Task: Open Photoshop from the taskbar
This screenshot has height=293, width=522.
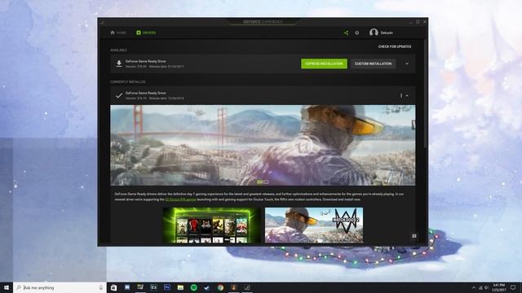Action: (x=167, y=287)
